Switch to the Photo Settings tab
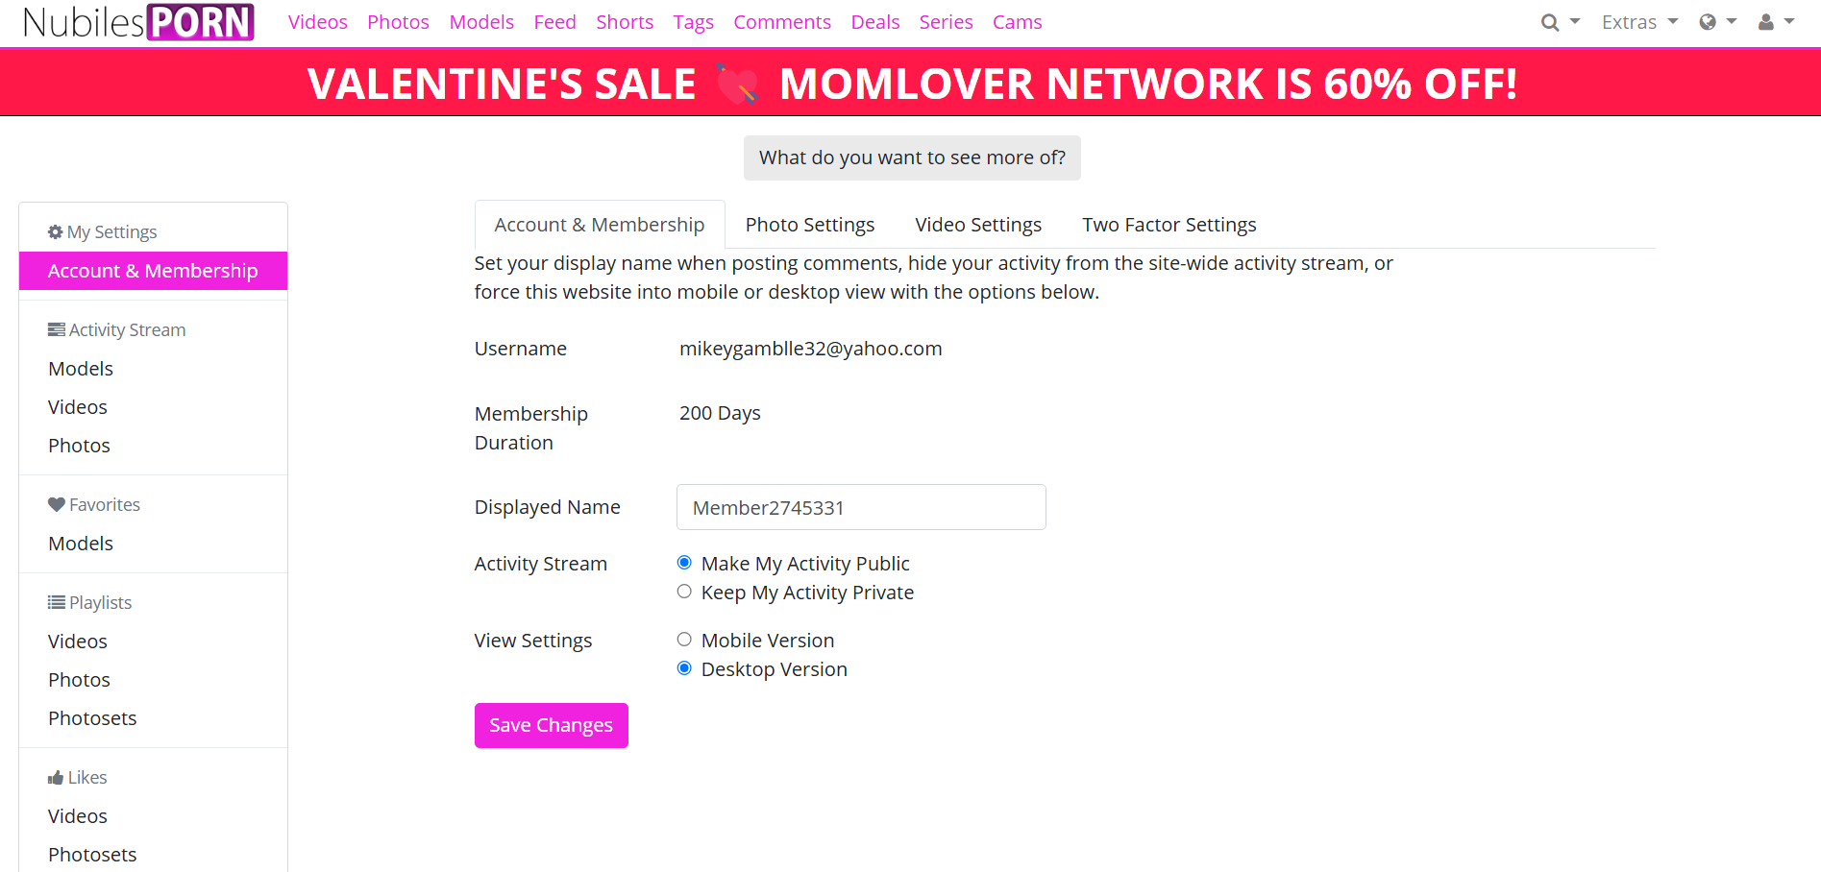 click(x=810, y=225)
